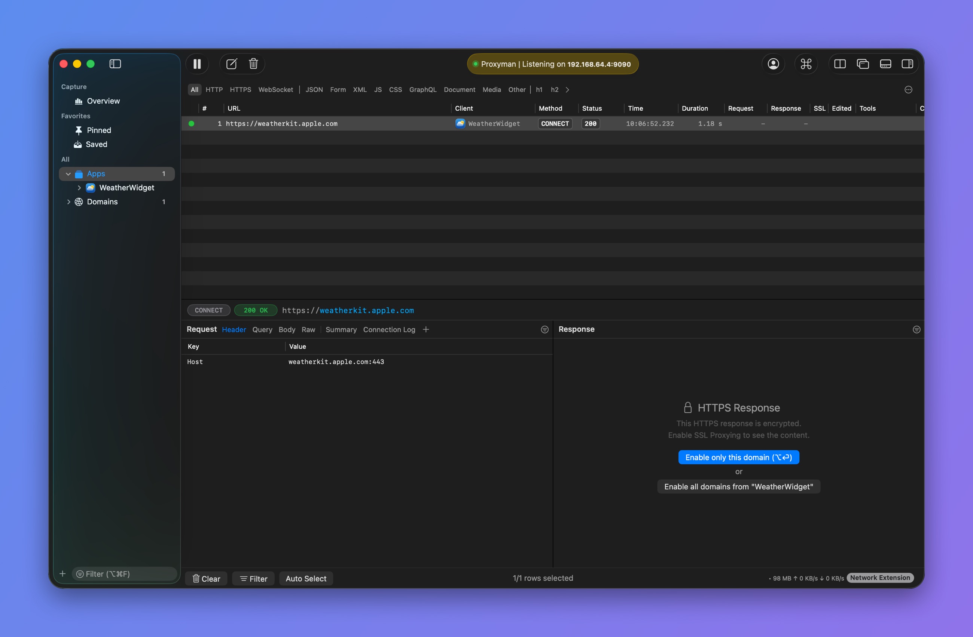The height and width of the screenshot is (637, 973).
Task: Select the HTTPS filter tab
Action: tap(240, 89)
